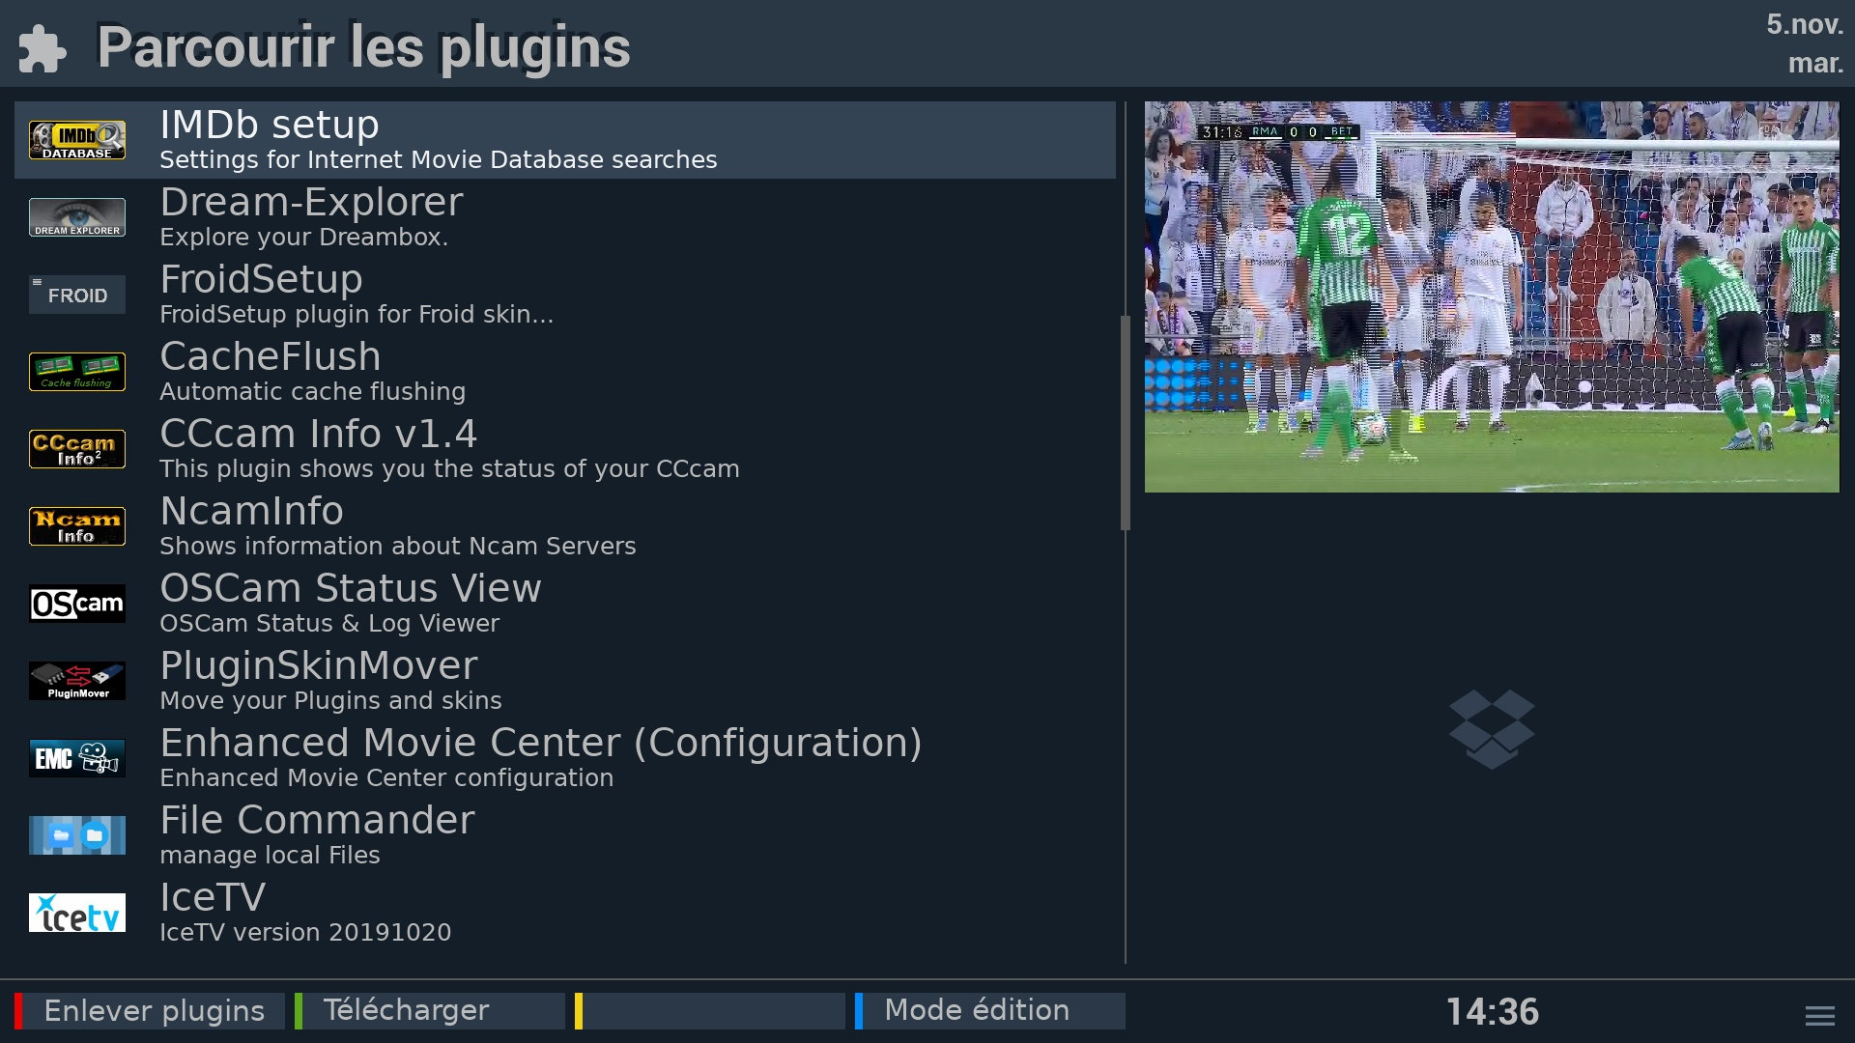The width and height of the screenshot is (1855, 1043).
Task: Select the EMC movie camera icon
Action: tap(77, 758)
